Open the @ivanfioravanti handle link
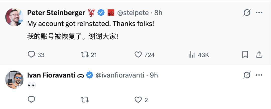 pos(120,75)
